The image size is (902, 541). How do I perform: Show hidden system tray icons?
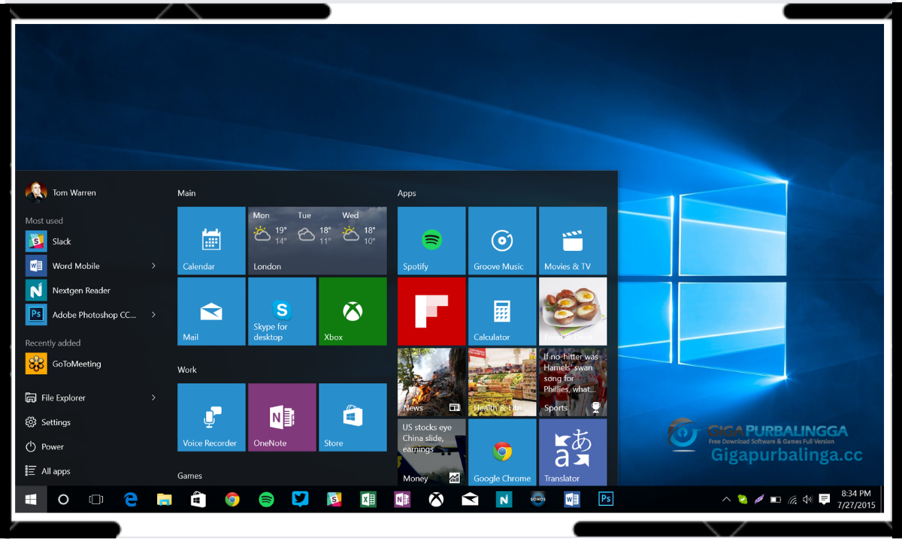point(726,499)
